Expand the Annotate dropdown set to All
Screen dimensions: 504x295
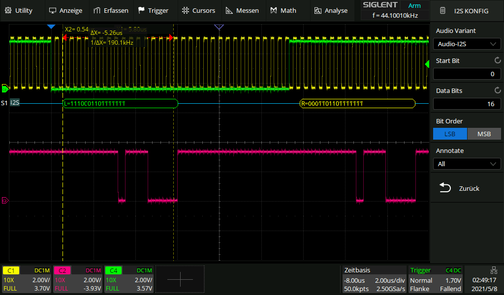click(467, 164)
